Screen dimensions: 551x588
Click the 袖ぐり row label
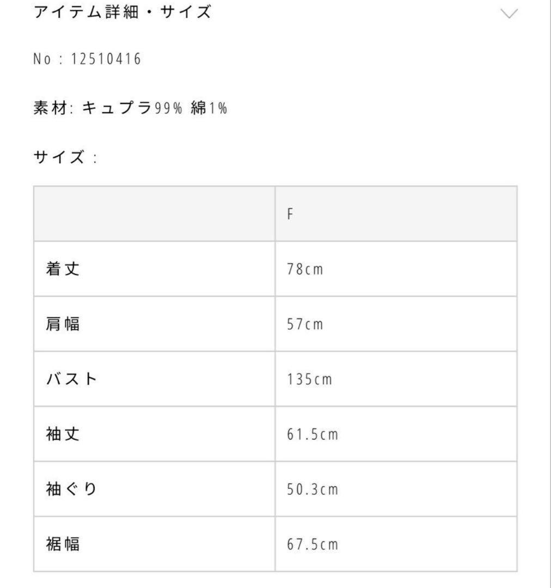coord(71,489)
